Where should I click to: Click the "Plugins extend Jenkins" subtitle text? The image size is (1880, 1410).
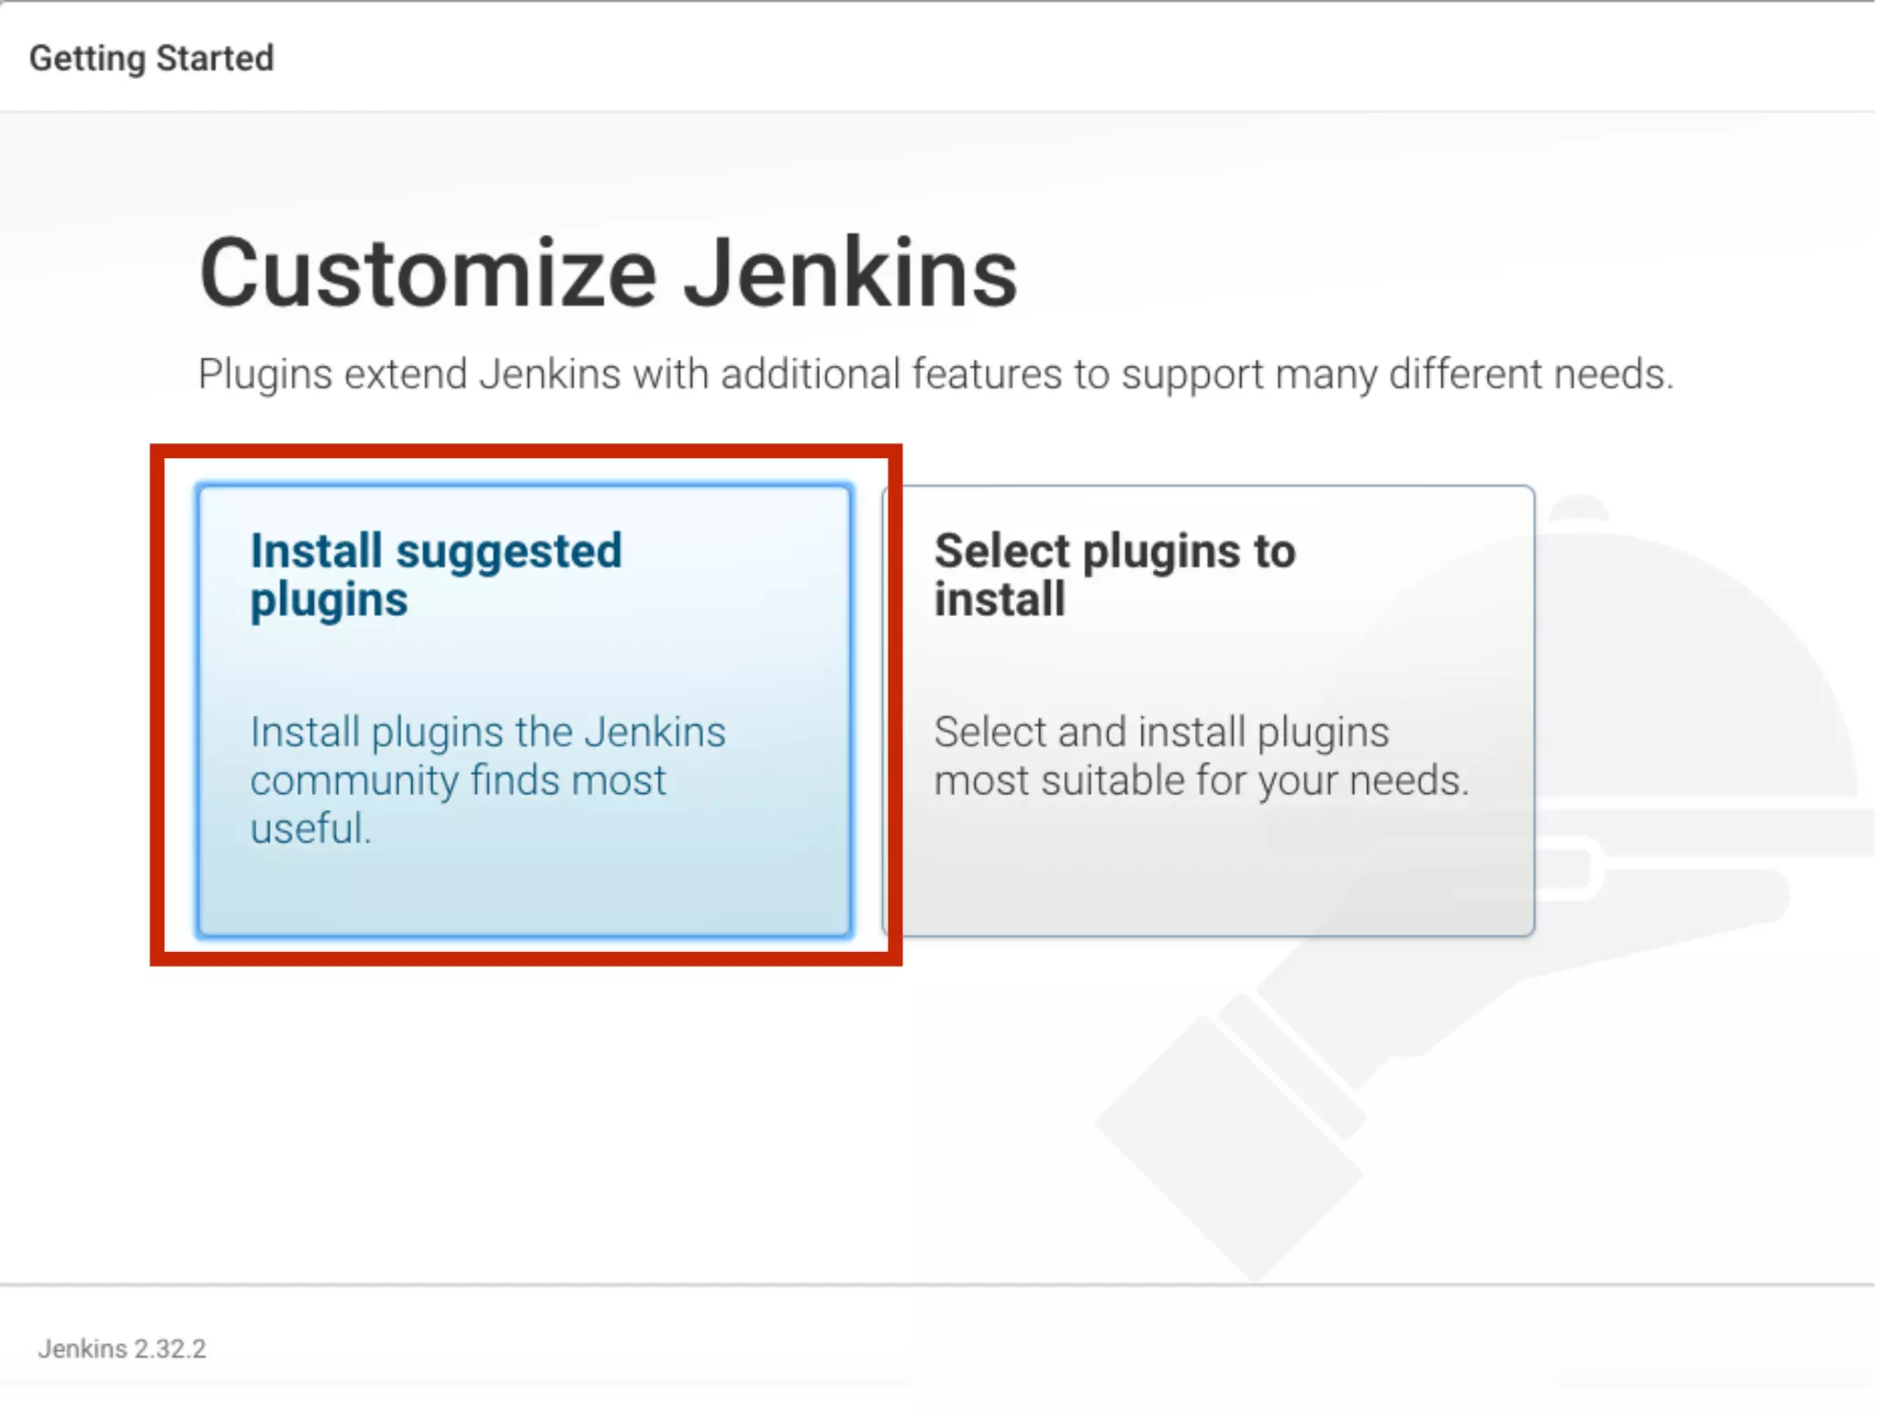pyautogui.click(x=935, y=375)
